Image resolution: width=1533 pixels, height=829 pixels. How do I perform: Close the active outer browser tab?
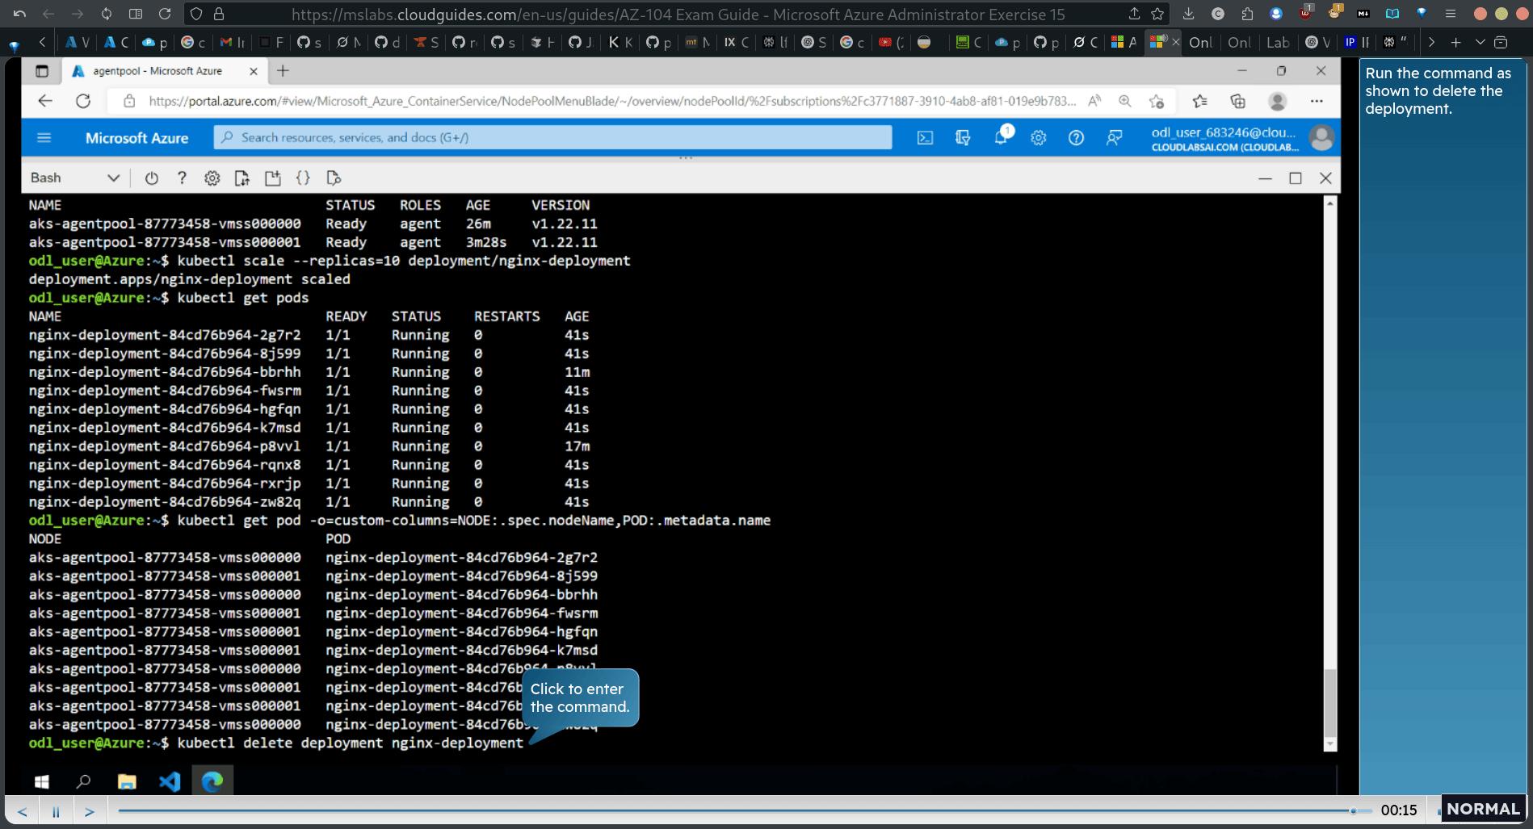[x=1175, y=42]
